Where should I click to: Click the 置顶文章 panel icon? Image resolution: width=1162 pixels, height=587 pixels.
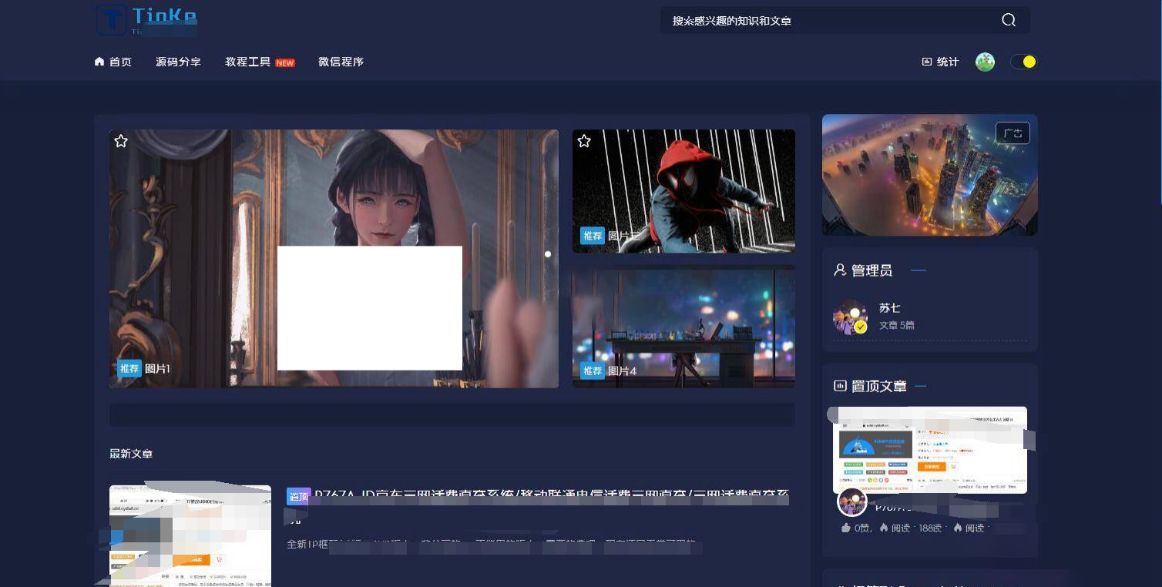pyautogui.click(x=838, y=385)
